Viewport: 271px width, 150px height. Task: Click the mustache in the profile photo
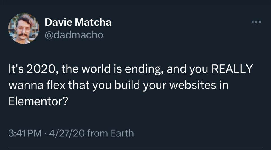pyautogui.click(x=23, y=36)
